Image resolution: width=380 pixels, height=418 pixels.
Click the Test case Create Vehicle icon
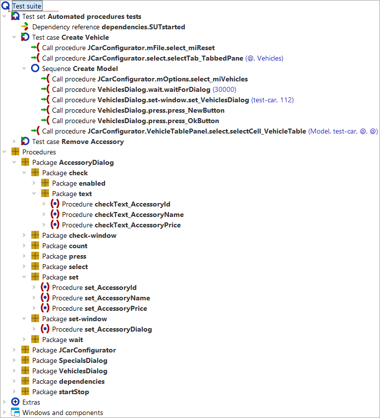[25, 37]
